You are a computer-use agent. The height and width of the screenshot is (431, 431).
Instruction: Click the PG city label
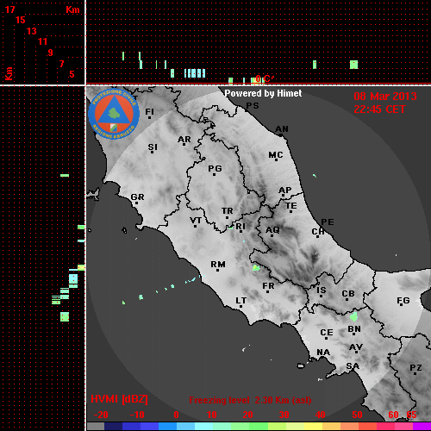pyautogui.click(x=215, y=168)
